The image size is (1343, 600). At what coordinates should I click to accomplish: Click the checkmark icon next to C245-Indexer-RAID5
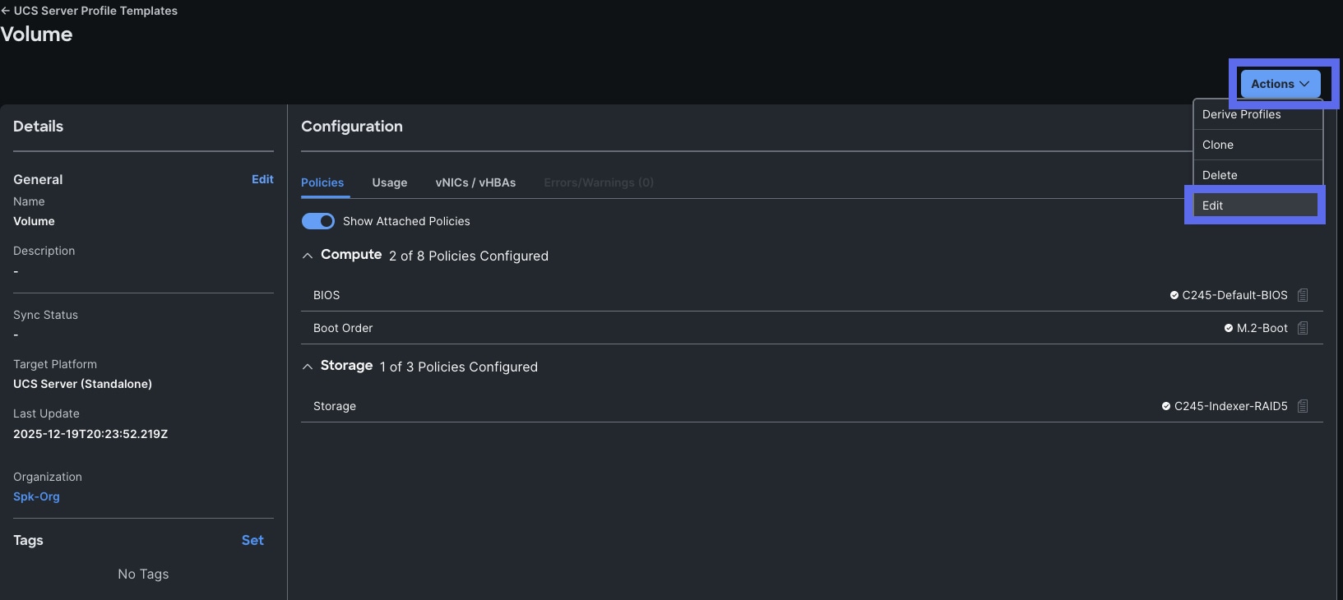pyautogui.click(x=1165, y=406)
